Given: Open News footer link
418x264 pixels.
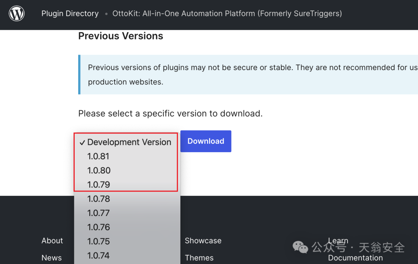Looking at the screenshot, I should pos(51,257).
